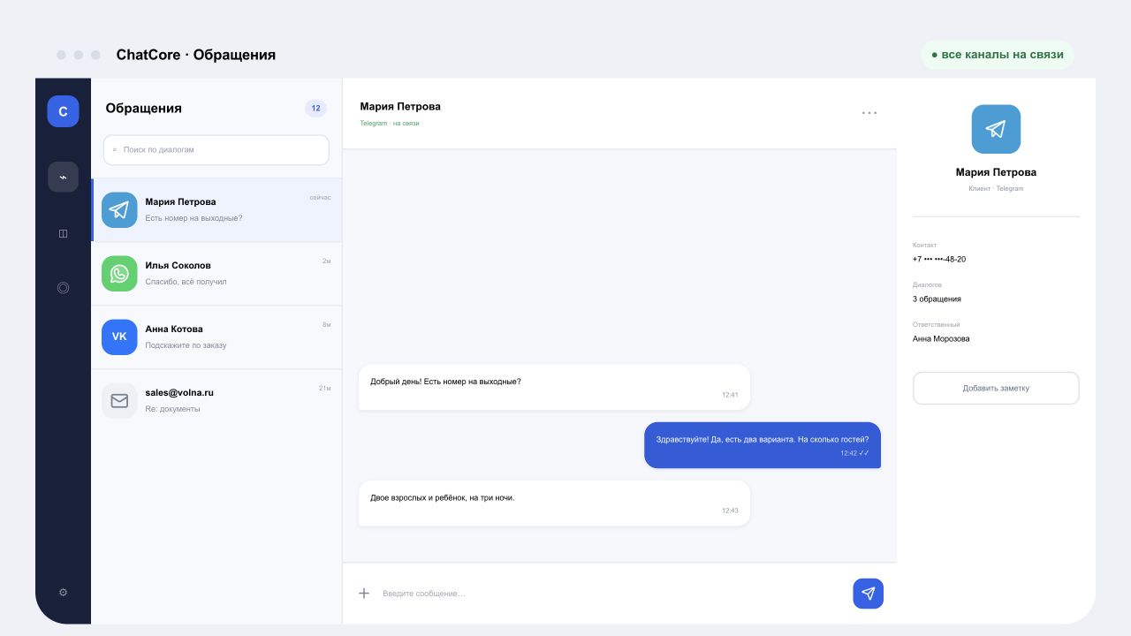1131x636 pixels.
Task: Open the double-circle sidebar icon
Action: (63, 287)
